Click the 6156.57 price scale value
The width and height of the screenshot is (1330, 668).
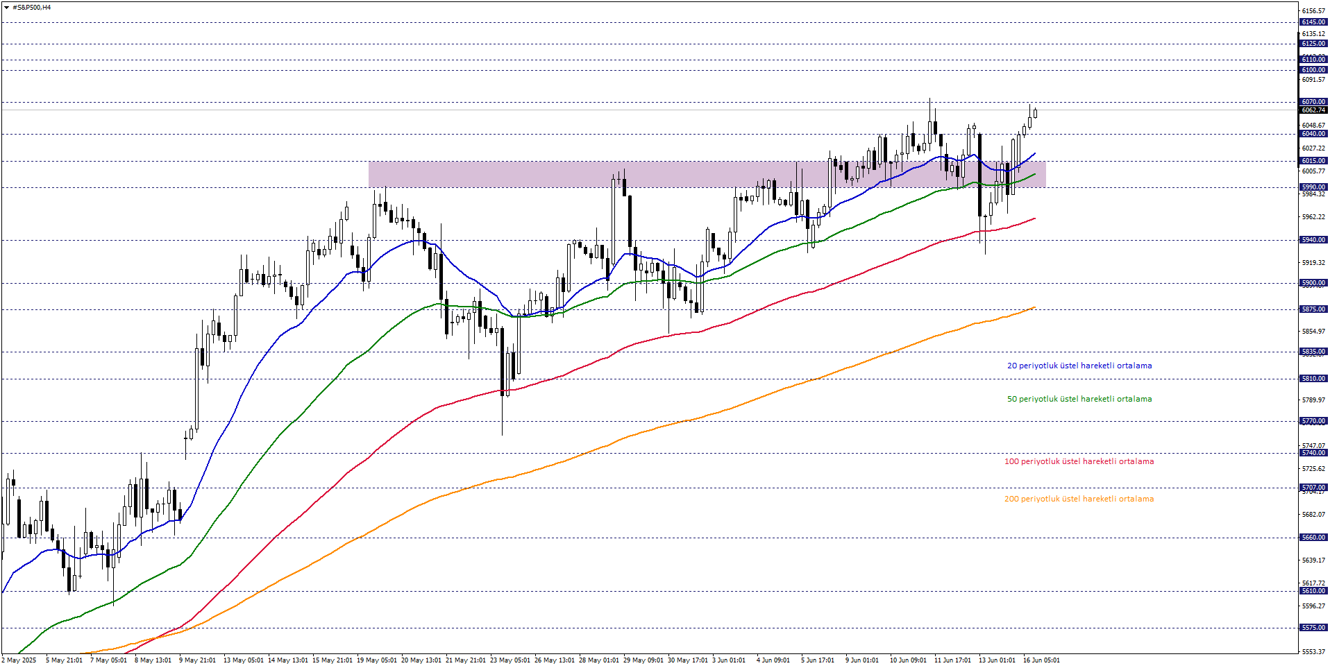(1313, 11)
